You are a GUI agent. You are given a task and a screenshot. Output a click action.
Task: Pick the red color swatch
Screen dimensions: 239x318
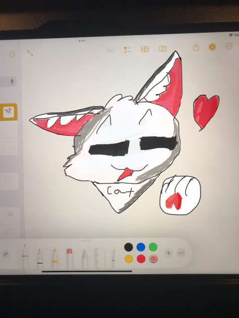pyautogui.click(x=141, y=259)
